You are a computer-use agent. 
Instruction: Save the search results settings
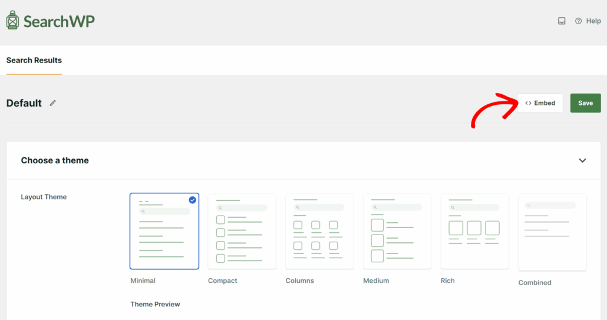pos(585,103)
